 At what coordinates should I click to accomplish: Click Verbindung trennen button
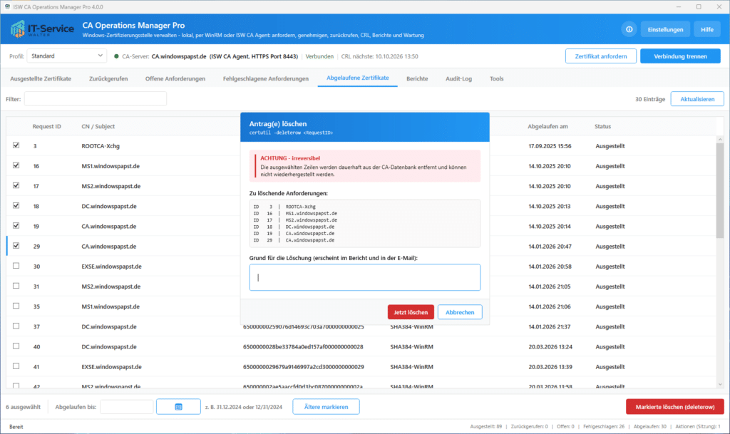pyautogui.click(x=680, y=56)
